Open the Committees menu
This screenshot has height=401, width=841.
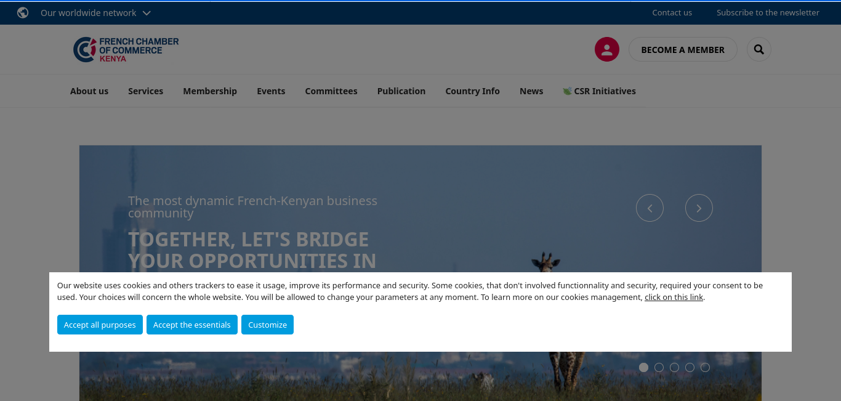(331, 91)
